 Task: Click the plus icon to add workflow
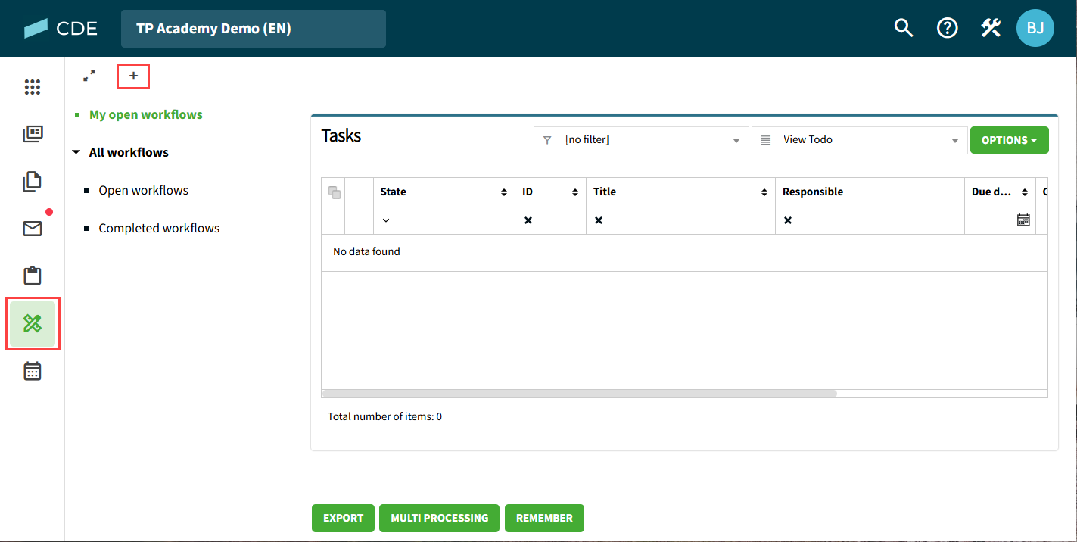[133, 76]
